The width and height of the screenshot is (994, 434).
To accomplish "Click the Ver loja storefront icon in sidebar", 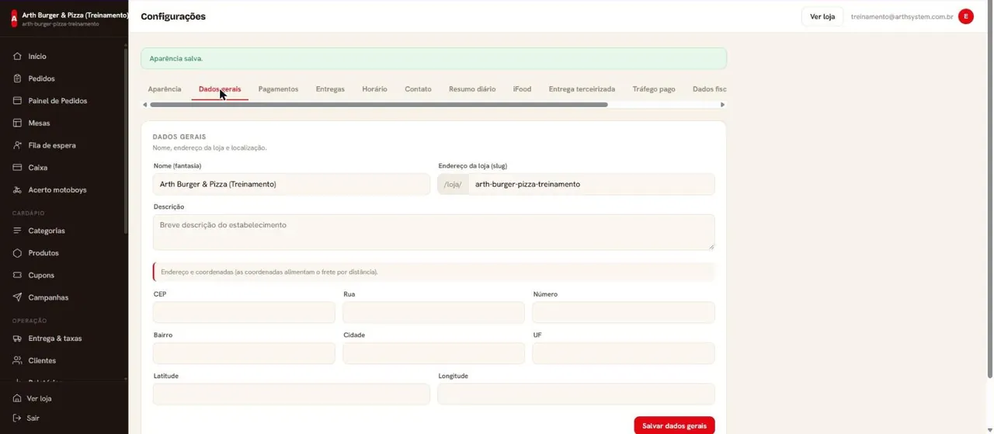I will click(17, 398).
